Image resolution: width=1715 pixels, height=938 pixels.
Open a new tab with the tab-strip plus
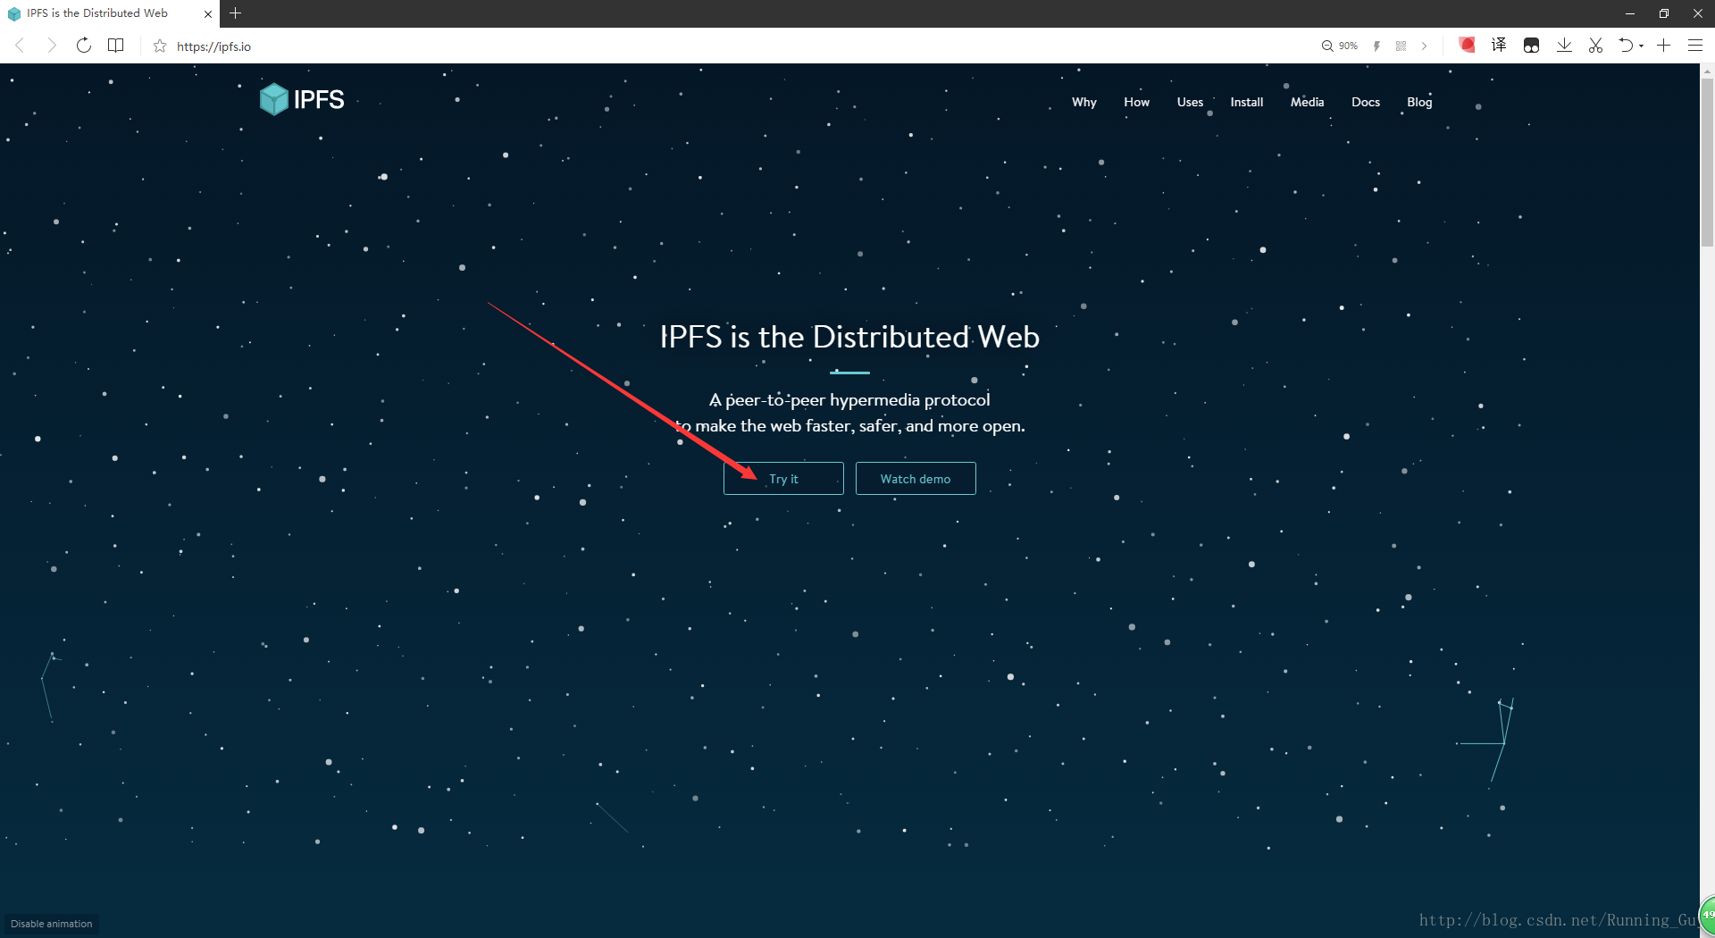pos(236,13)
